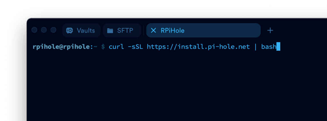This screenshot has width=327, height=121.
Task: Close the RPiHole tab with X
Action: (153, 30)
